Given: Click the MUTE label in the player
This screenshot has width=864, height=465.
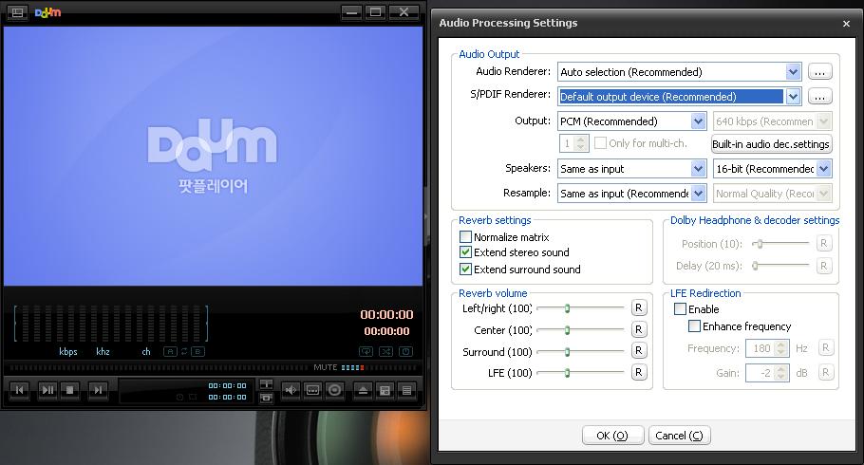Looking at the screenshot, I should pos(325,367).
